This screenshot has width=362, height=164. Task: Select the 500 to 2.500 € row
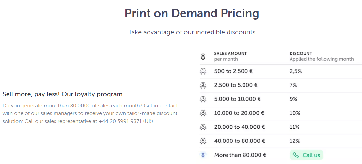click(281, 71)
